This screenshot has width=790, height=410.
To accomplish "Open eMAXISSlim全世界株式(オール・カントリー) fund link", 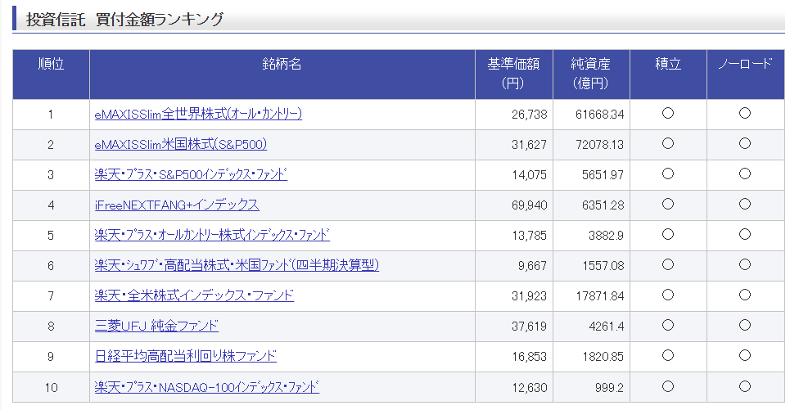I will (x=198, y=115).
